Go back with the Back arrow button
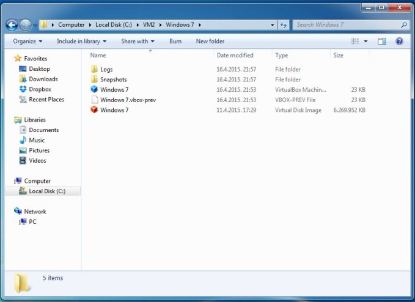Viewport: 415px width, 302px height. pyautogui.click(x=12, y=25)
